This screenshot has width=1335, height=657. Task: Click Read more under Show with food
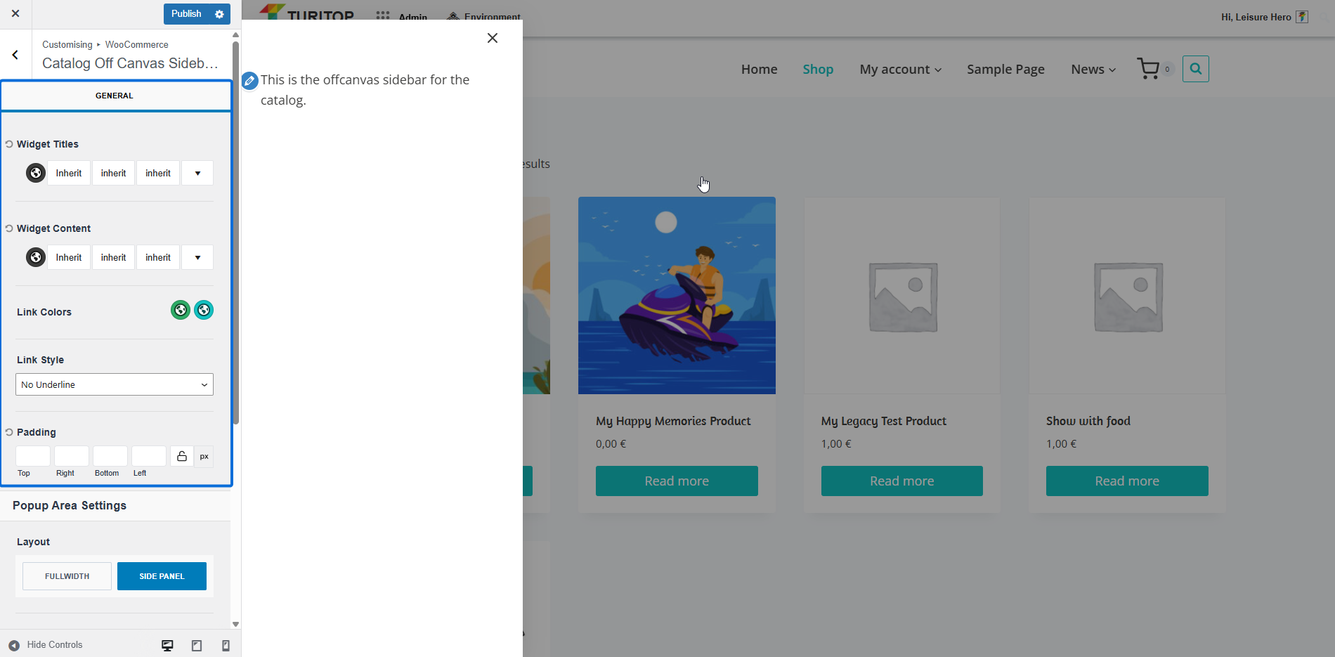coord(1126,481)
